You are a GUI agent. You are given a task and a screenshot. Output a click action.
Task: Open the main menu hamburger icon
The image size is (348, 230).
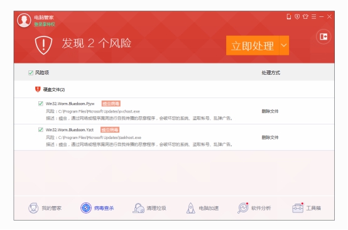point(313,16)
